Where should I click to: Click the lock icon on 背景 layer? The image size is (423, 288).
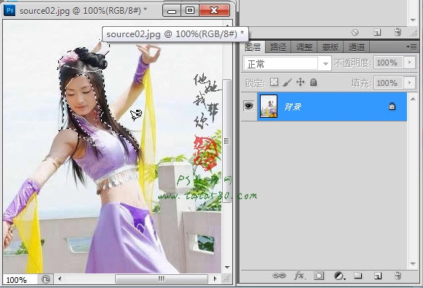pyautogui.click(x=392, y=106)
